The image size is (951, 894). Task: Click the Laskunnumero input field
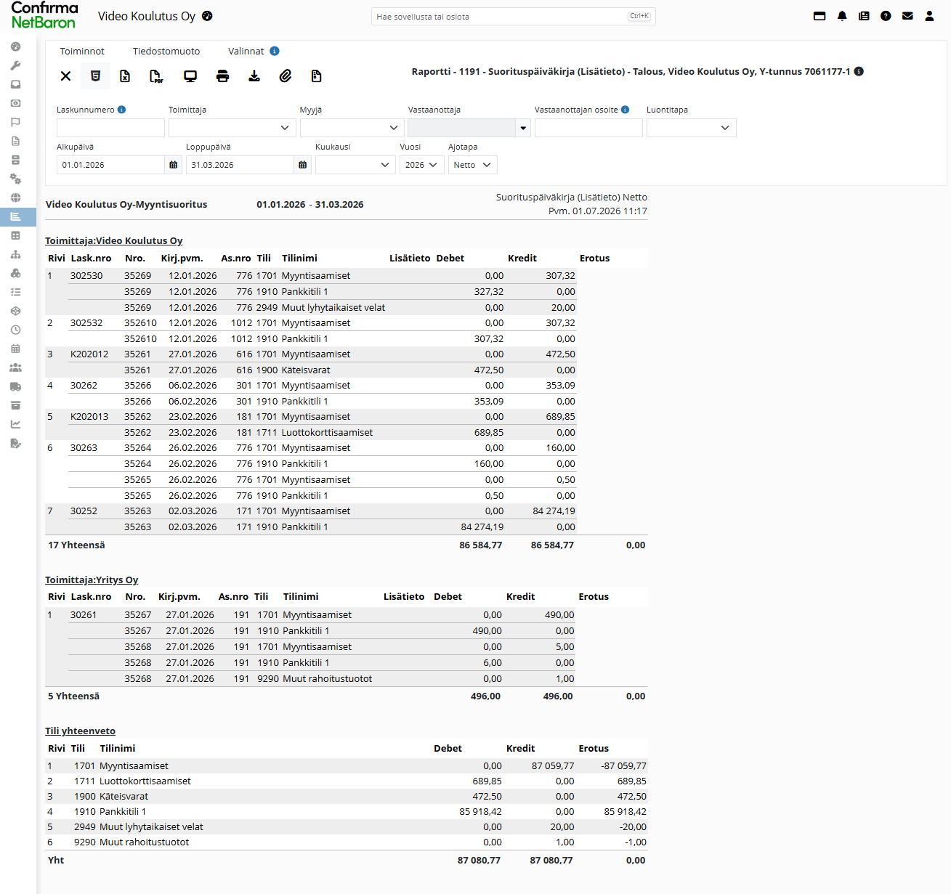(110, 128)
